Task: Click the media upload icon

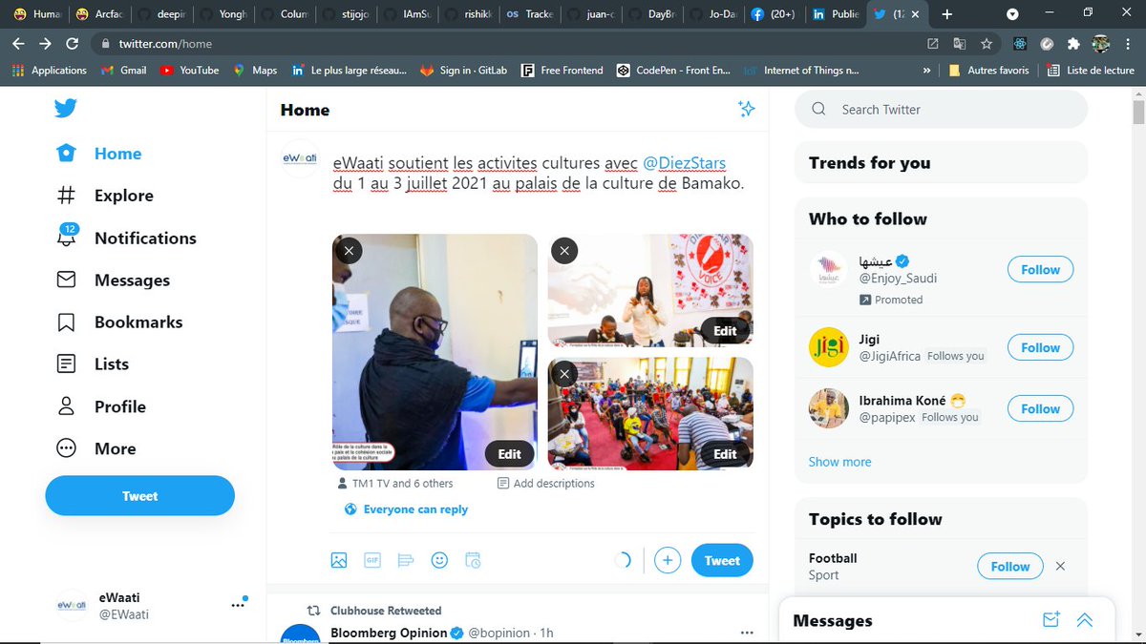Action: click(339, 560)
